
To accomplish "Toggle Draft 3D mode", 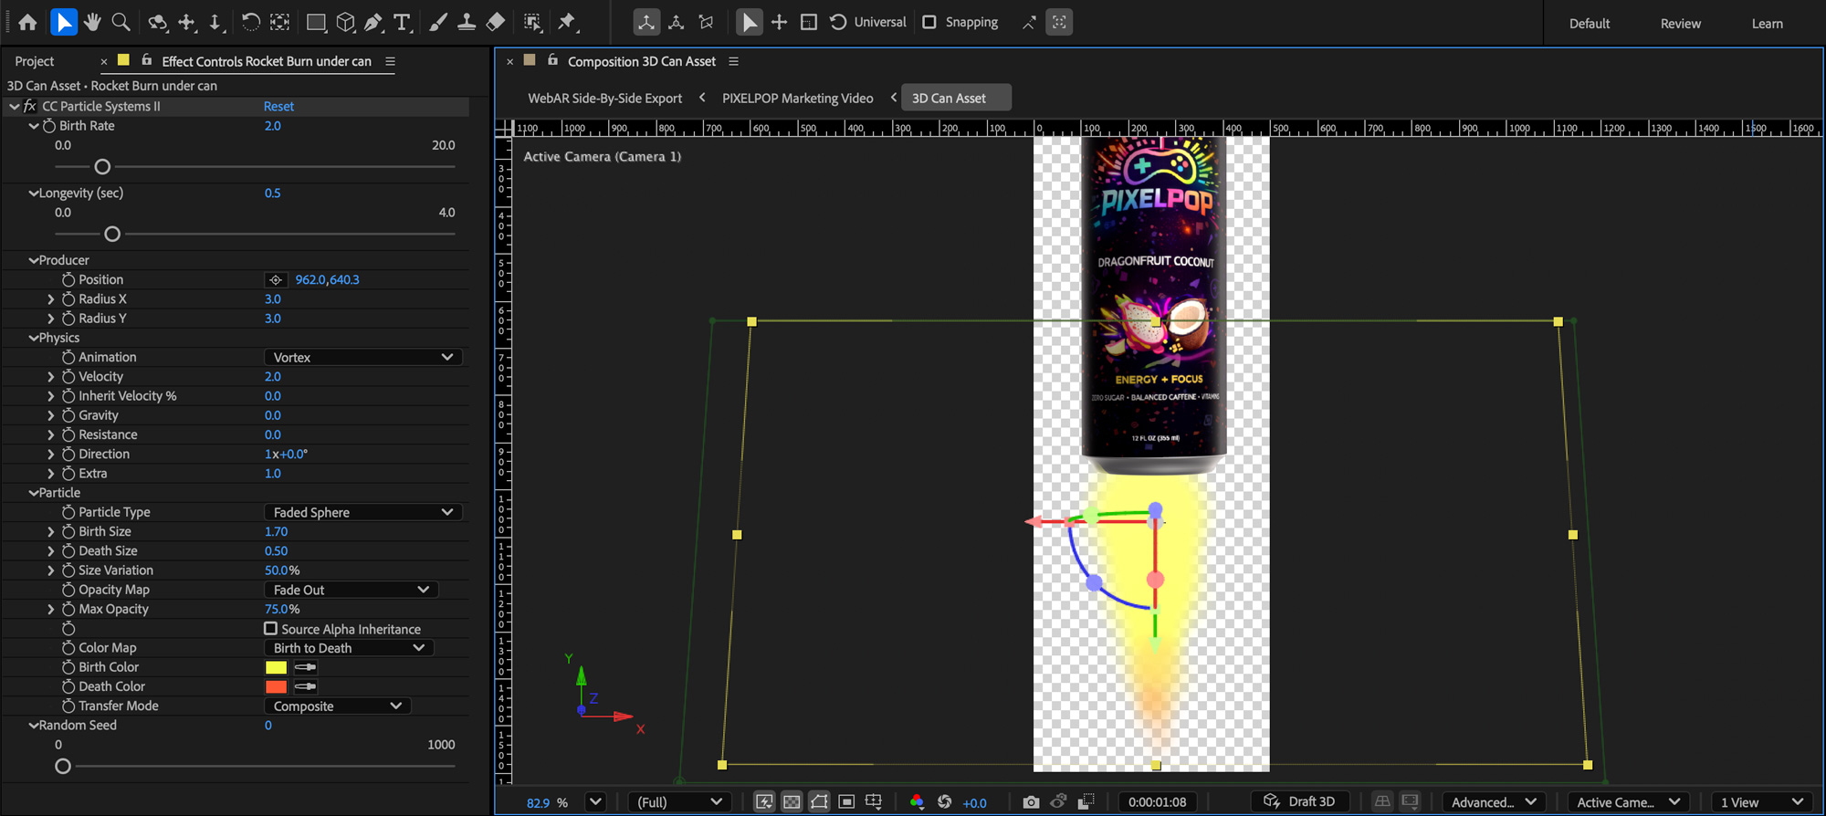I will (1299, 801).
